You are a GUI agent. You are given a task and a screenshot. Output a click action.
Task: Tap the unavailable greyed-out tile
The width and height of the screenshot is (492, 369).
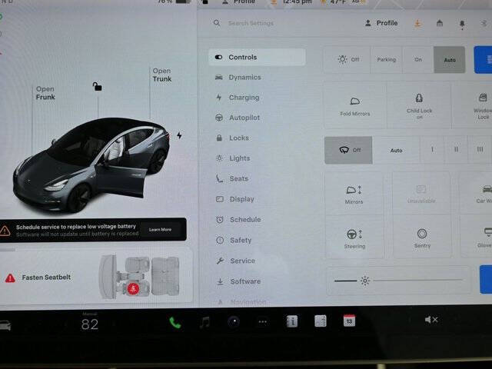pos(421,194)
